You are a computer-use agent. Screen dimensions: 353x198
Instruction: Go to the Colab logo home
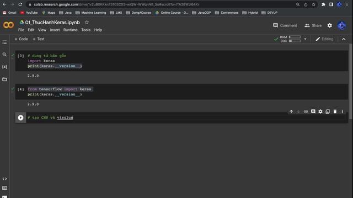coord(9,25)
